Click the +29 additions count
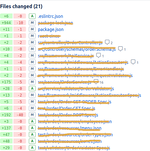Viewport: 150px width, 151px height. (6, 148)
